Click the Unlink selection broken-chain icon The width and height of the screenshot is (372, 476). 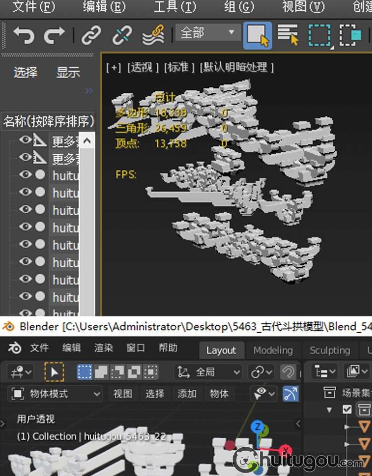[x=122, y=35]
